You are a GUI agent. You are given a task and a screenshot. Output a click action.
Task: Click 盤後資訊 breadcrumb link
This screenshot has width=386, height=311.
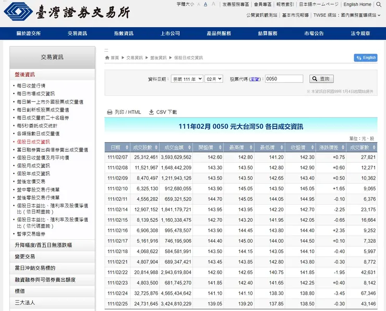[158, 57]
